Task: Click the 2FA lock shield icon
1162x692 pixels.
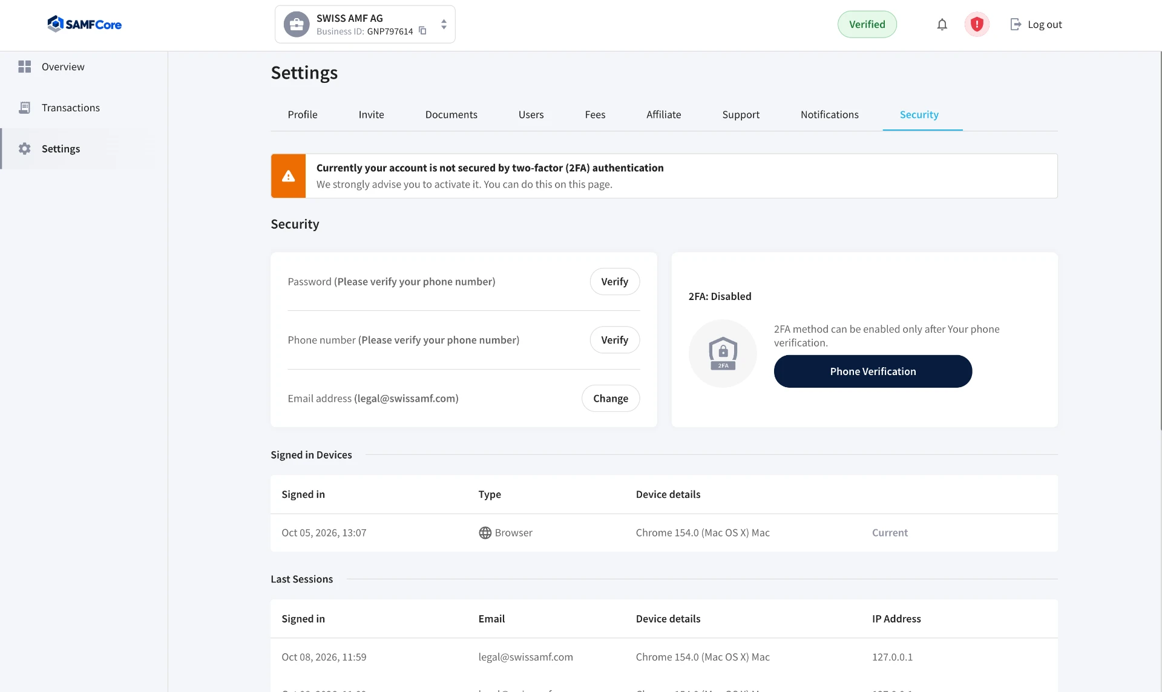Action: point(723,353)
